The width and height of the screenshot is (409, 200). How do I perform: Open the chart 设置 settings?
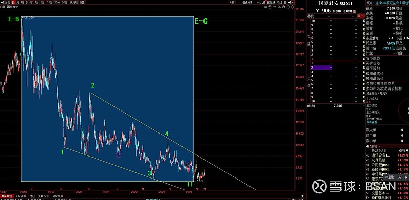(x=82, y=3)
